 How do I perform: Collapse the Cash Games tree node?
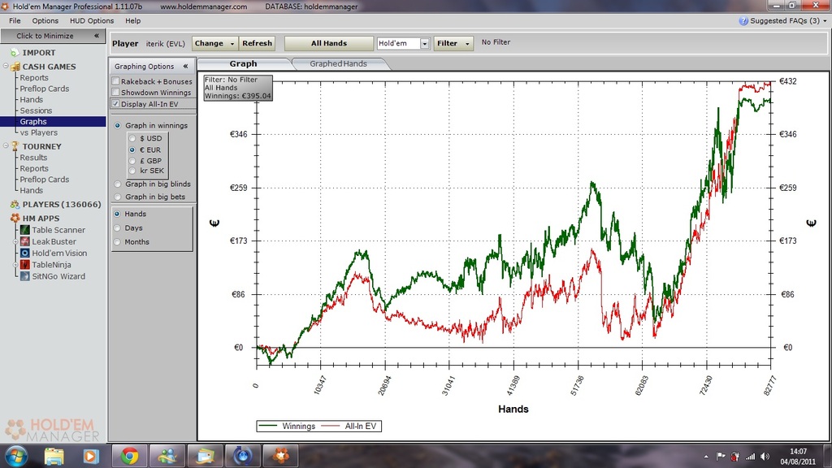click(6, 67)
